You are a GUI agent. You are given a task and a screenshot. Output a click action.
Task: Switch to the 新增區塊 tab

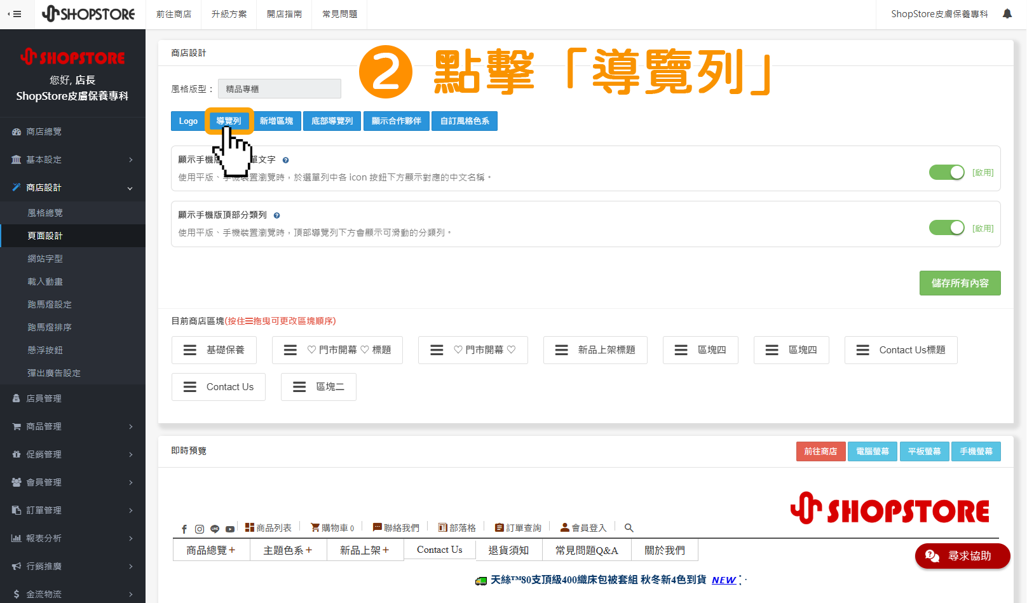276,121
